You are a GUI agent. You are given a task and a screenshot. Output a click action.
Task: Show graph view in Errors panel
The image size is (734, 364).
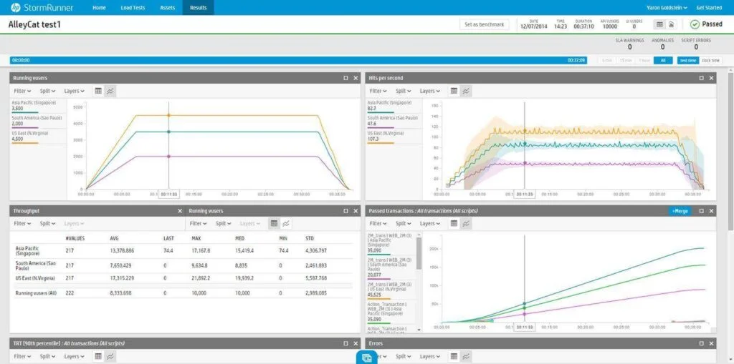[466, 357]
